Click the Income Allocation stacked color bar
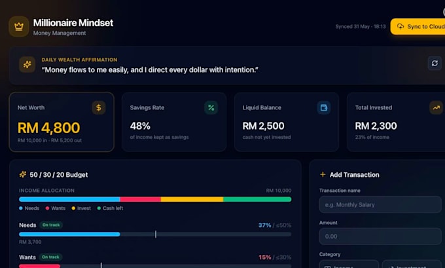Image resolution: width=445 pixels, height=268 pixels. click(x=155, y=199)
